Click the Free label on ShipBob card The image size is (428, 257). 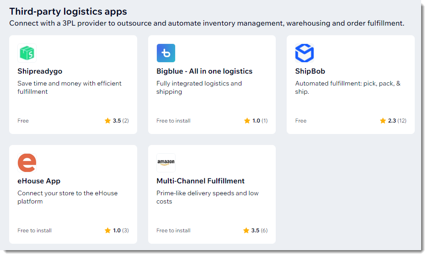pos(300,121)
